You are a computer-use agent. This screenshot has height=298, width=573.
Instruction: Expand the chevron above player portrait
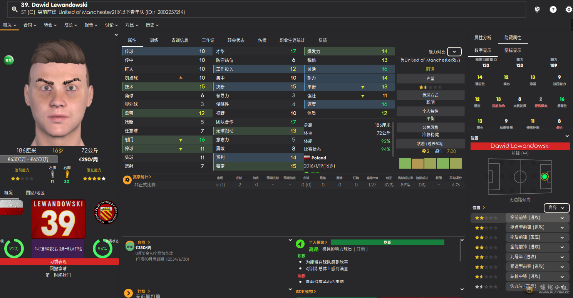coord(116,35)
